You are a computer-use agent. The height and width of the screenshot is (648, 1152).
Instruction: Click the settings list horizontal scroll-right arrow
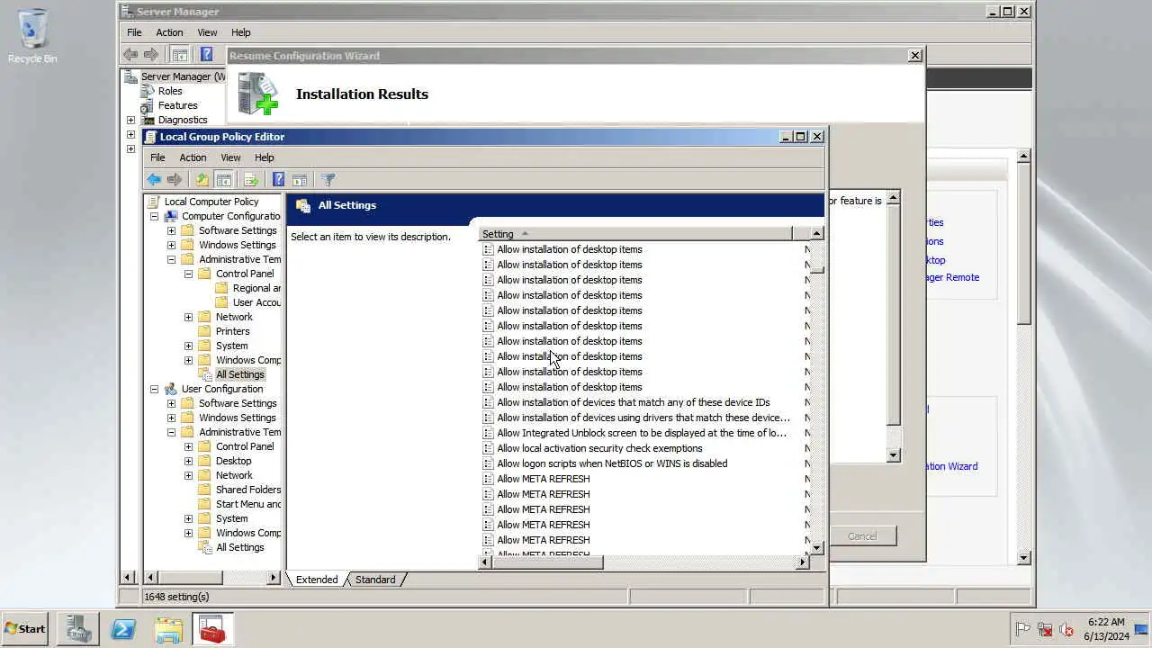point(802,562)
